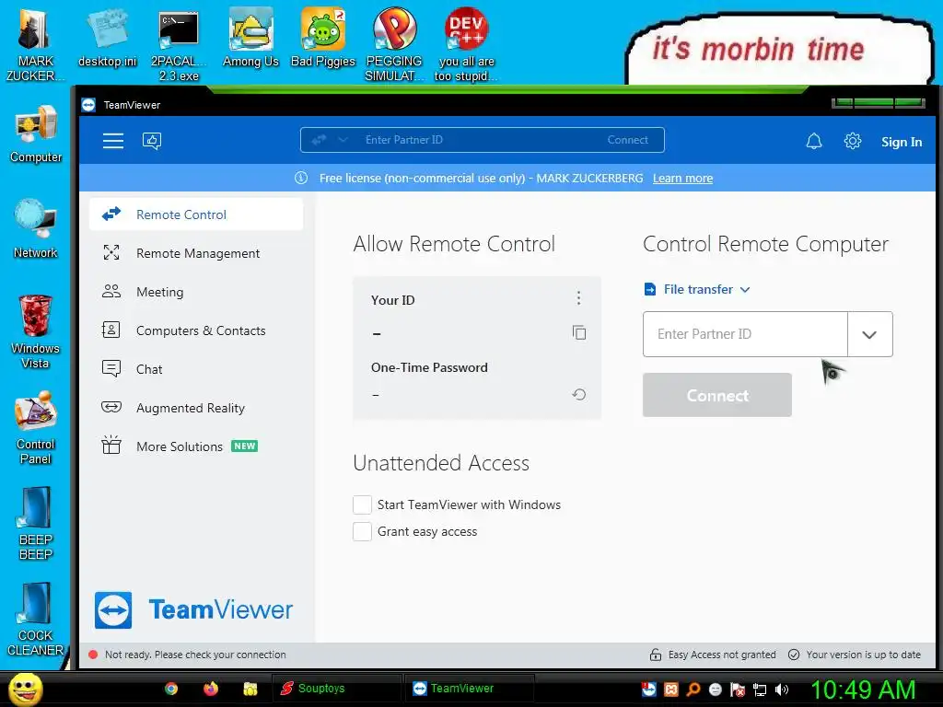943x707 pixels.
Task: Open the TeamViewer hamburger menu
Action: click(x=113, y=141)
